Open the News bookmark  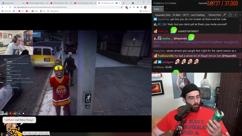(x=35, y=11)
